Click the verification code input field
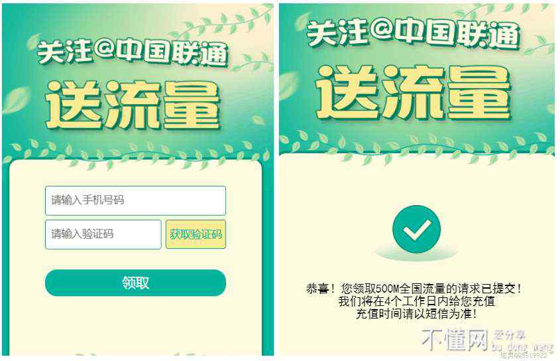 click(103, 234)
